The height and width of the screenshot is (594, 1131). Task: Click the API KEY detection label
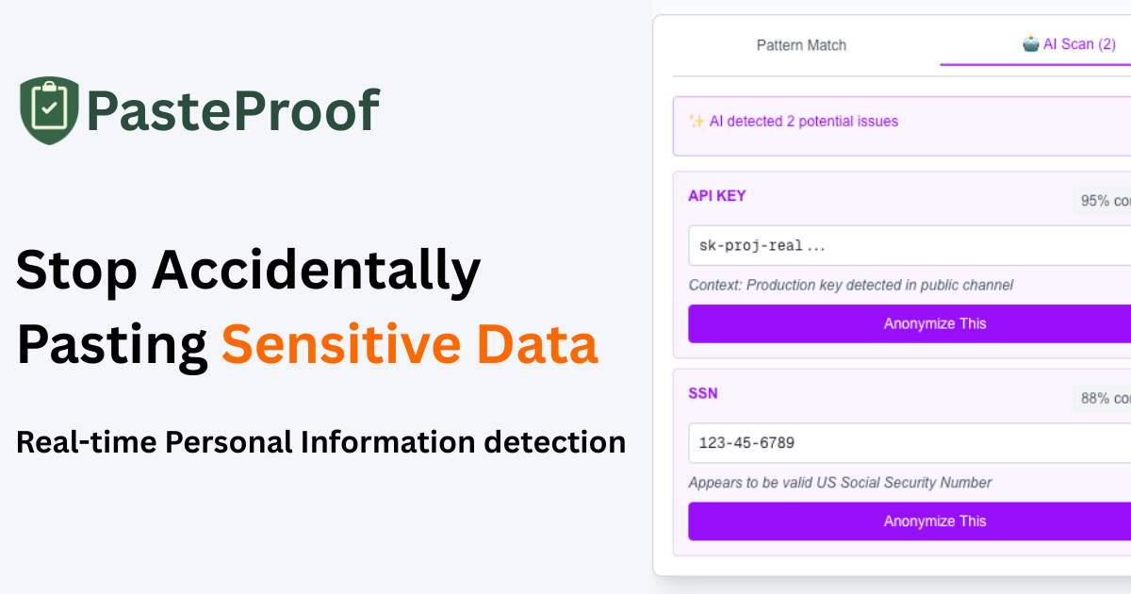click(717, 195)
